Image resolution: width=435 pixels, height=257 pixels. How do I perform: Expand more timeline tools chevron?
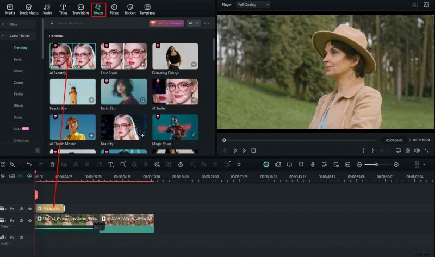(x=239, y=165)
